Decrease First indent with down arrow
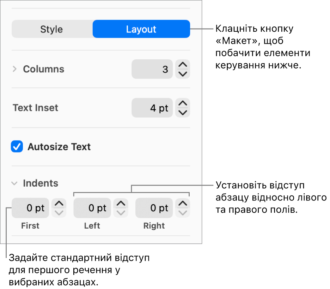This screenshot has width=330, height=289. coord(59,212)
